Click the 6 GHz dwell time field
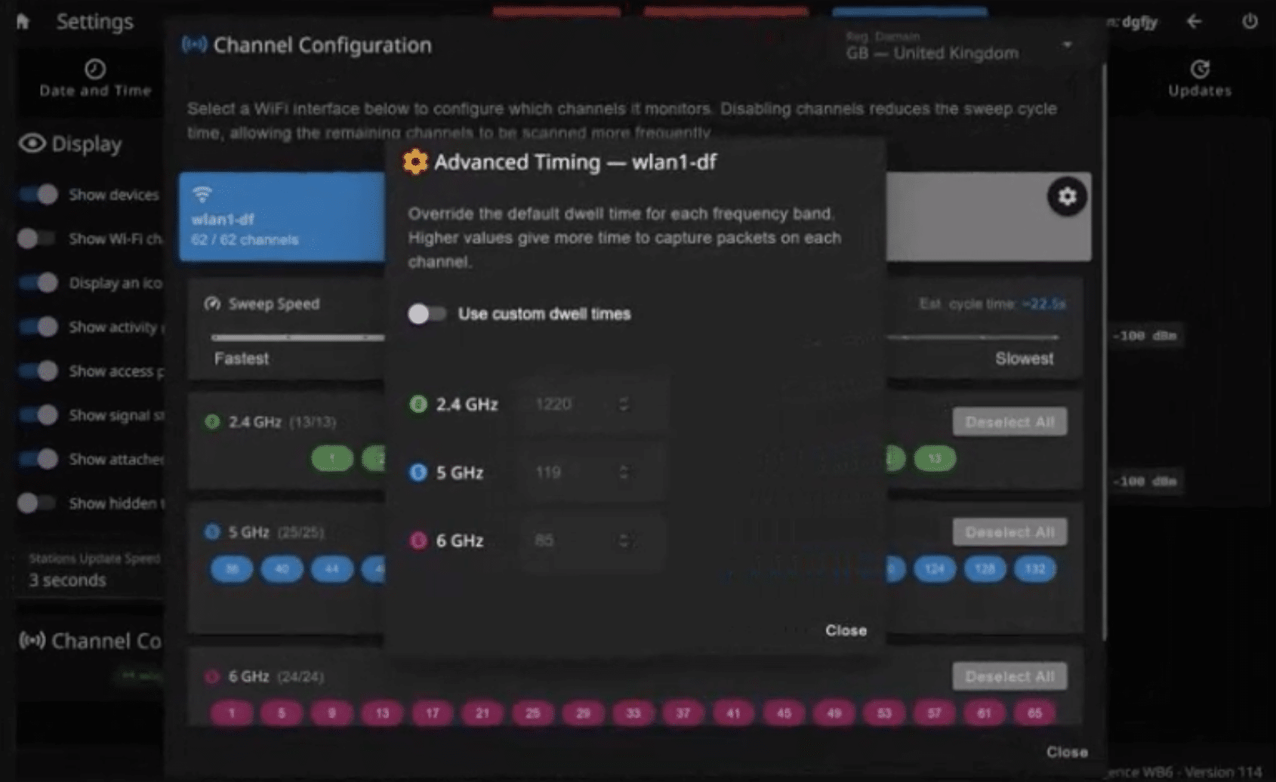 point(593,540)
